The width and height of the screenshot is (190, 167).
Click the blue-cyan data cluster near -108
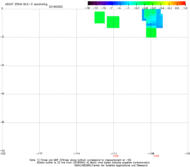click(x=152, y=18)
